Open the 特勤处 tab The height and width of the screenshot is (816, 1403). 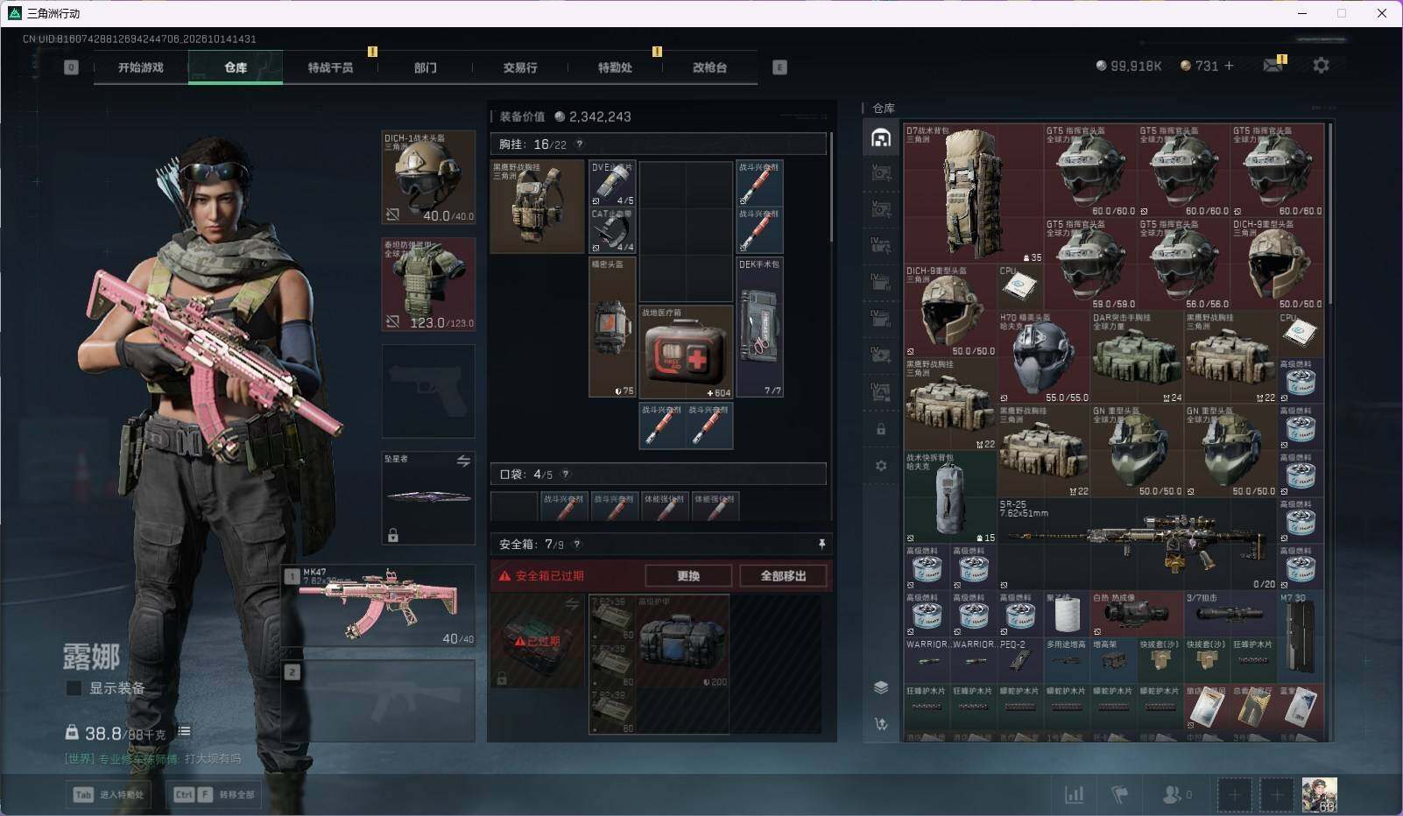(x=615, y=67)
